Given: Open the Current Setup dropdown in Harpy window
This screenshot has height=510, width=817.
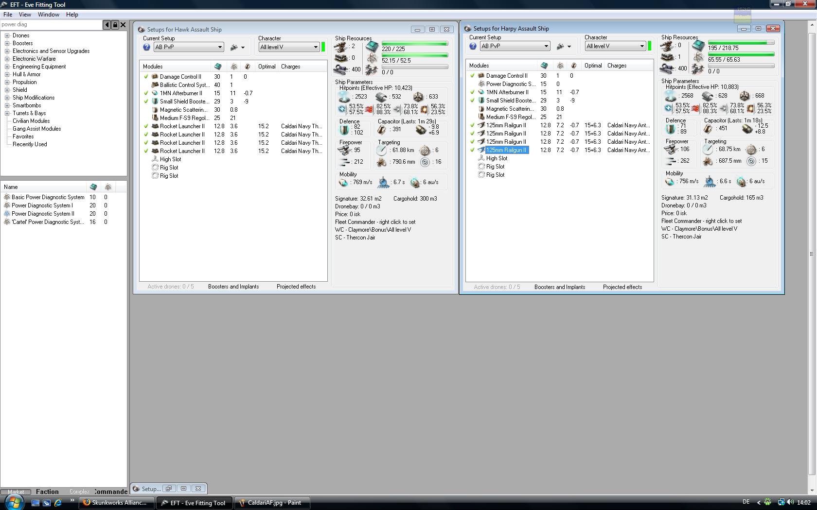Looking at the screenshot, I should point(515,46).
